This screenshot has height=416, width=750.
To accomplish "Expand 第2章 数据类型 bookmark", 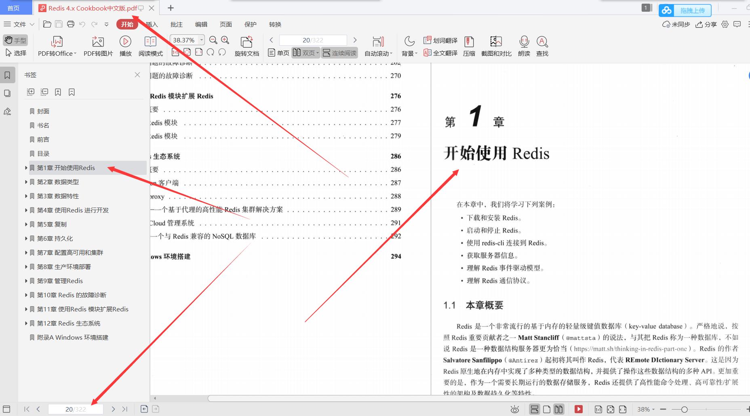I will tap(26, 182).
